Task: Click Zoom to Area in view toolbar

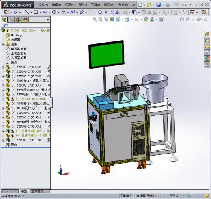Action: (100, 19)
